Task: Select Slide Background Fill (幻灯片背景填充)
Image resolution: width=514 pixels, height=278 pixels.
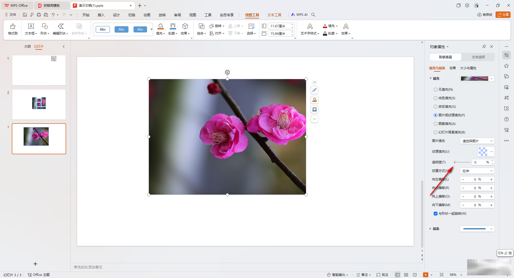Action: pos(436,132)
